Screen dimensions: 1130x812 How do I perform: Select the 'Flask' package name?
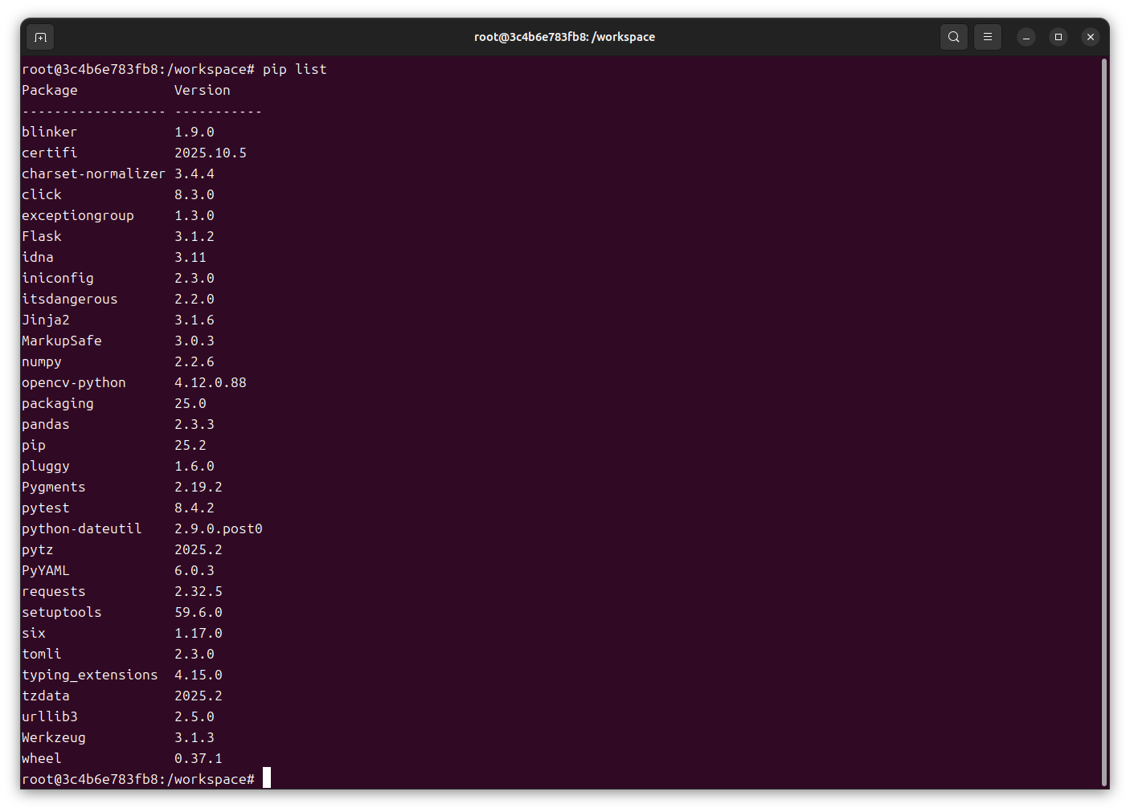pos(42,237)
